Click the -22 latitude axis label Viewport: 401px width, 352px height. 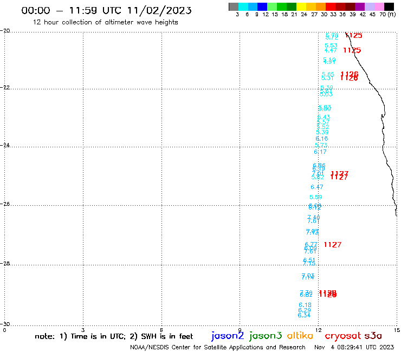pos(5,87)
